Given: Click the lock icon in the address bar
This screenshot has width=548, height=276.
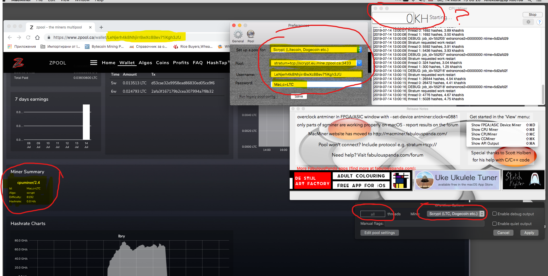Looking at the screenshot, I should click(49, 37).
